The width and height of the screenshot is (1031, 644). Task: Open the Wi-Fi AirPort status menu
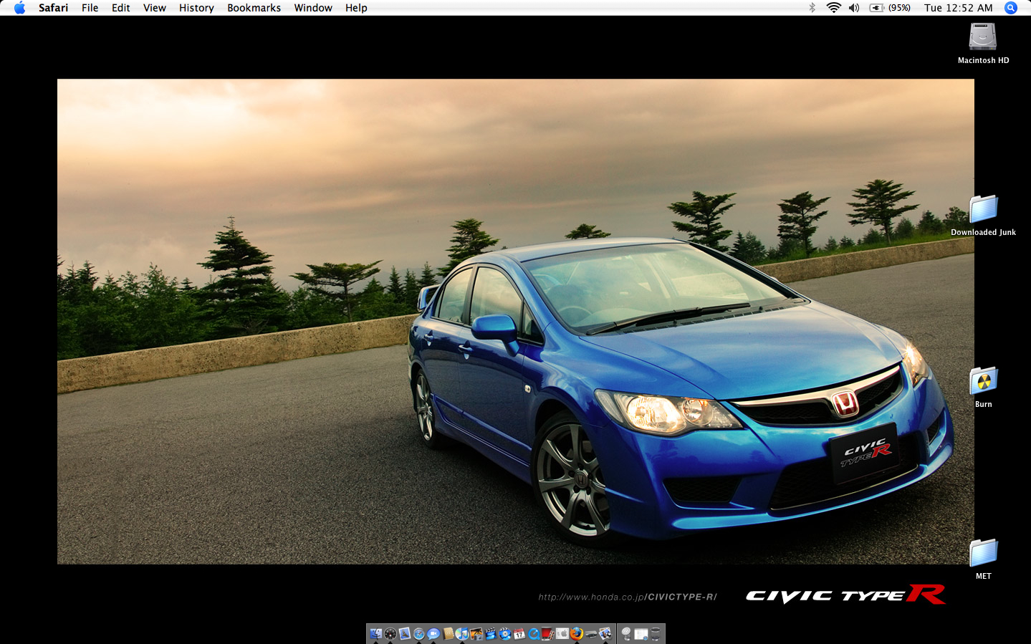click(833, 8)
